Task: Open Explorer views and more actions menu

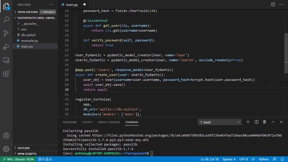Action: click(x=51, y=4)
